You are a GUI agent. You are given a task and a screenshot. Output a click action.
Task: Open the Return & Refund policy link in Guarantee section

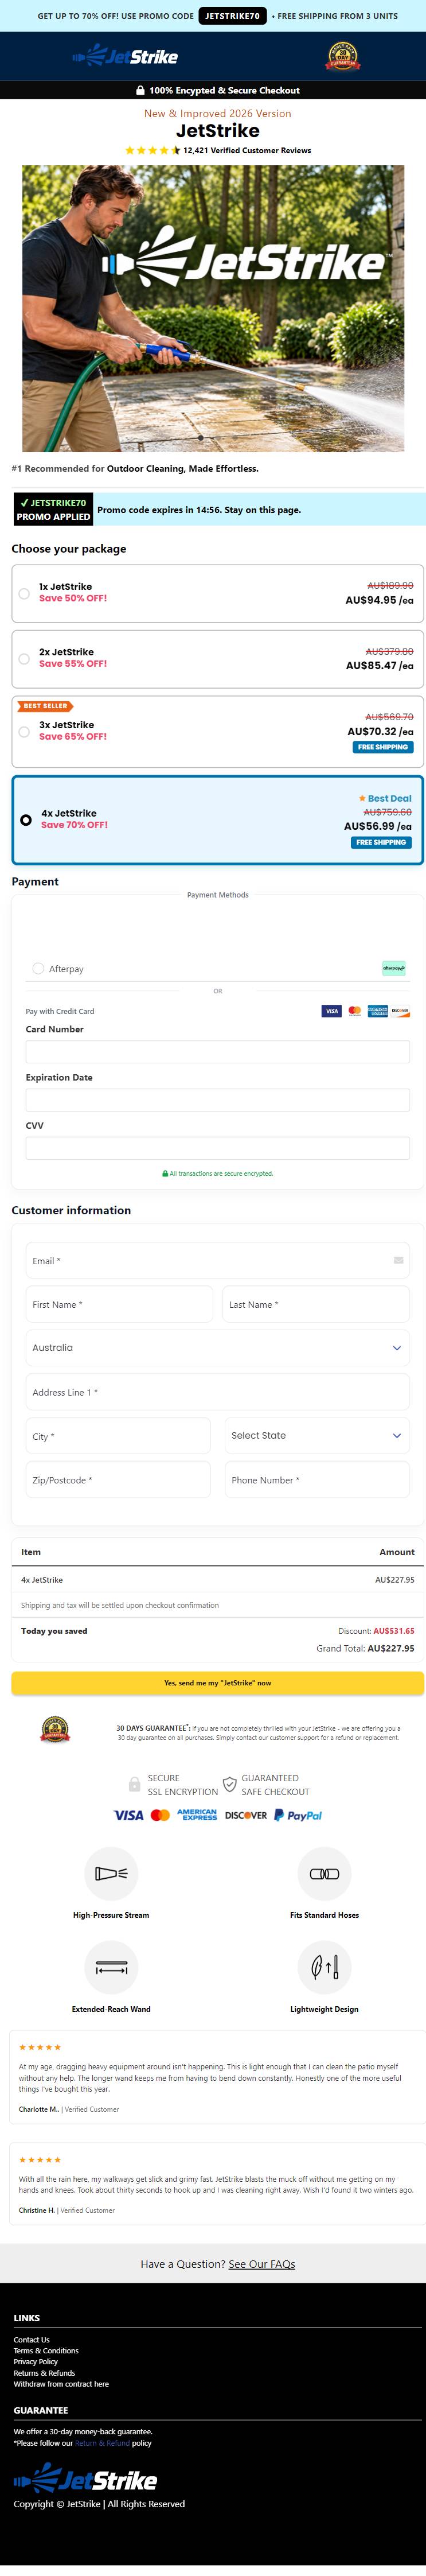click(x=103, y=2442)
